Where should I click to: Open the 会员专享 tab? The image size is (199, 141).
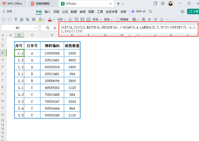click(112, 12)
